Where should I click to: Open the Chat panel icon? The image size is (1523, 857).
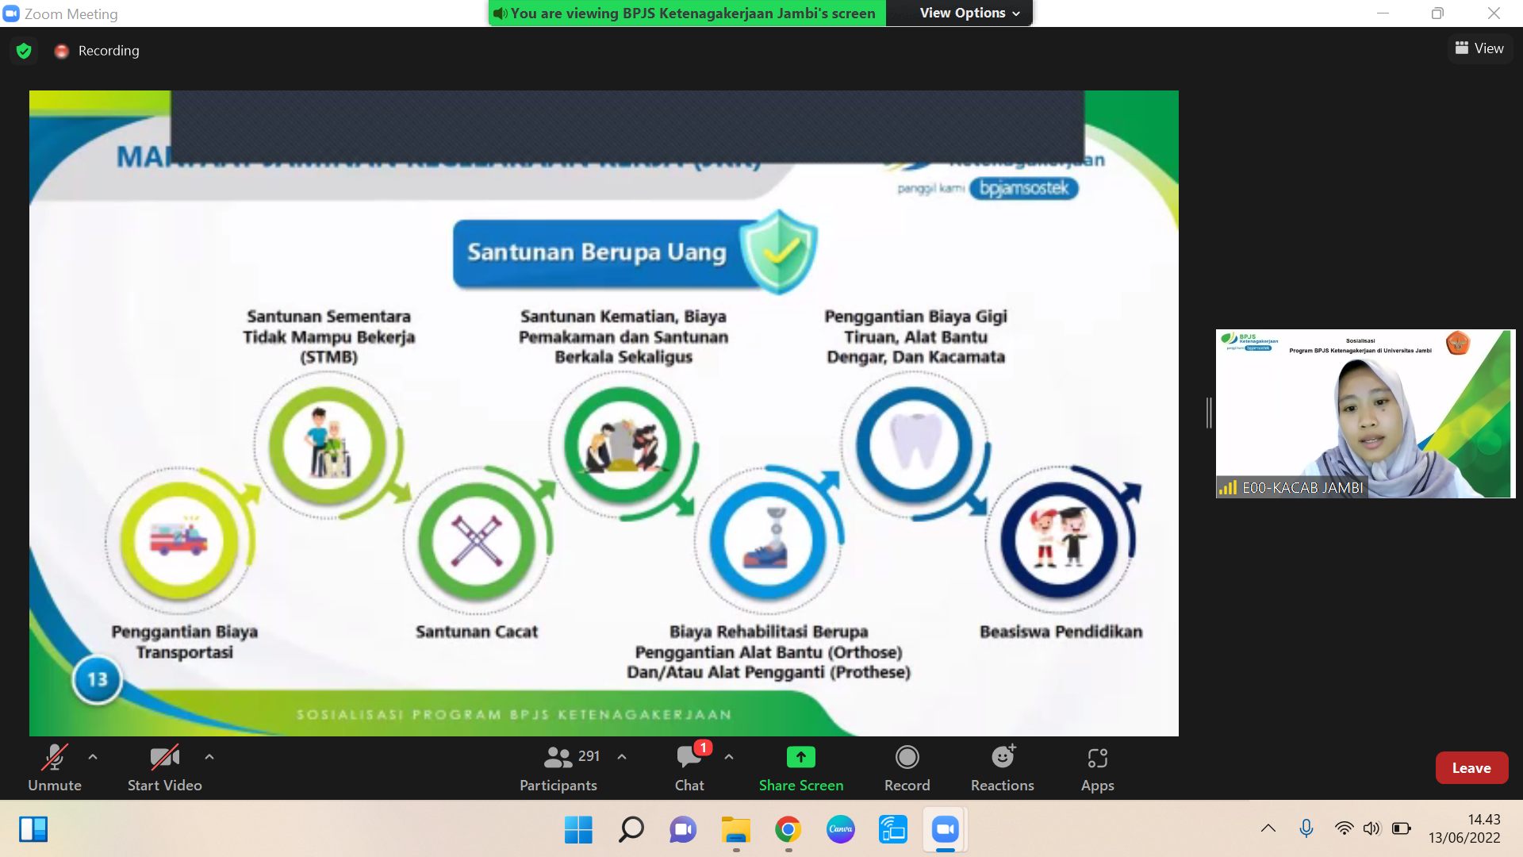689,758
